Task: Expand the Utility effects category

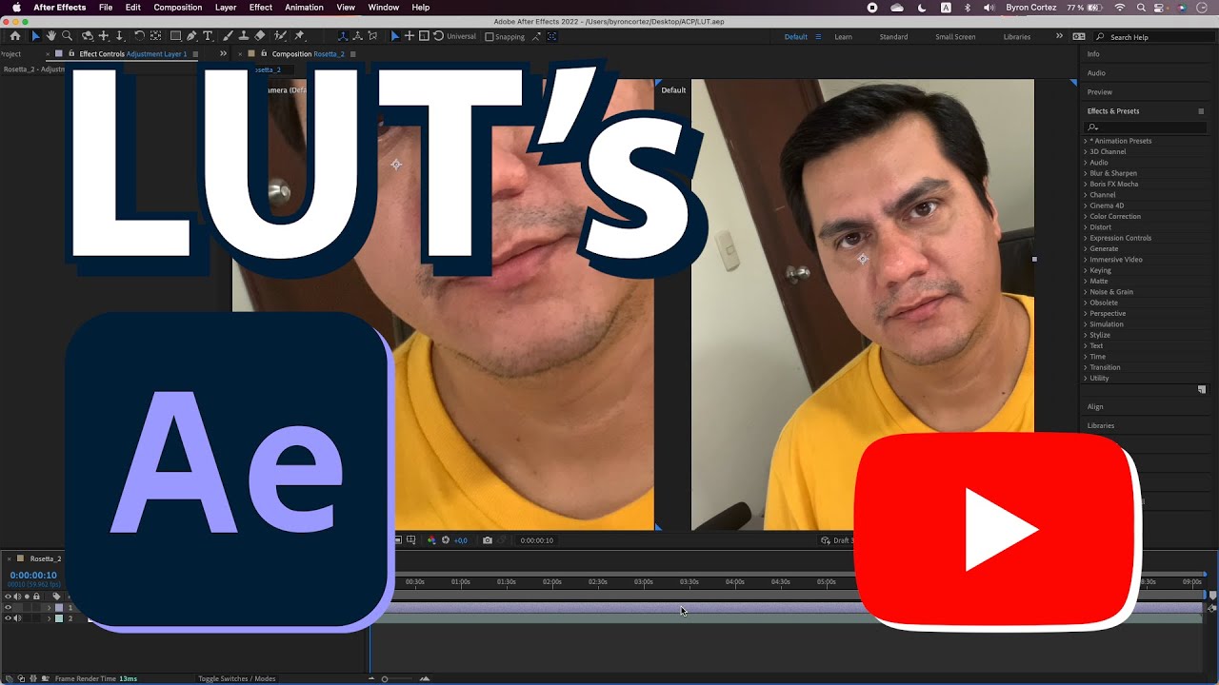Action: pos(1085,378)
